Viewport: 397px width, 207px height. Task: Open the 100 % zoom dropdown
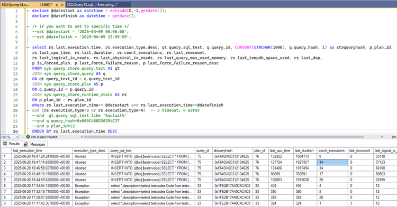tap(17, 137)
